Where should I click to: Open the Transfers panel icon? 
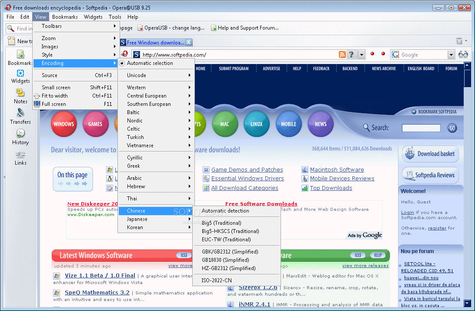click(20, 113)
